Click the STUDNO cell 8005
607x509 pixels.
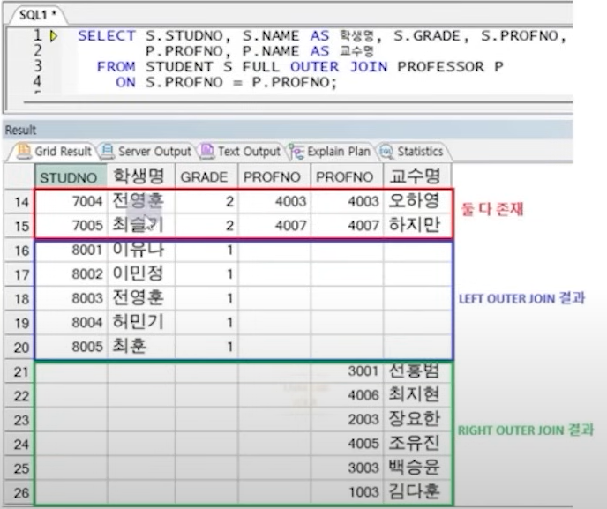[71, 347]
